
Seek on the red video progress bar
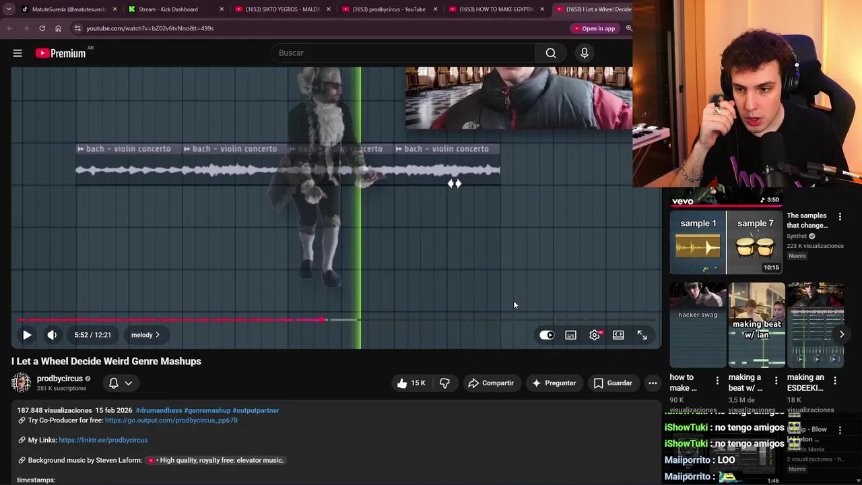pos(337,320)
